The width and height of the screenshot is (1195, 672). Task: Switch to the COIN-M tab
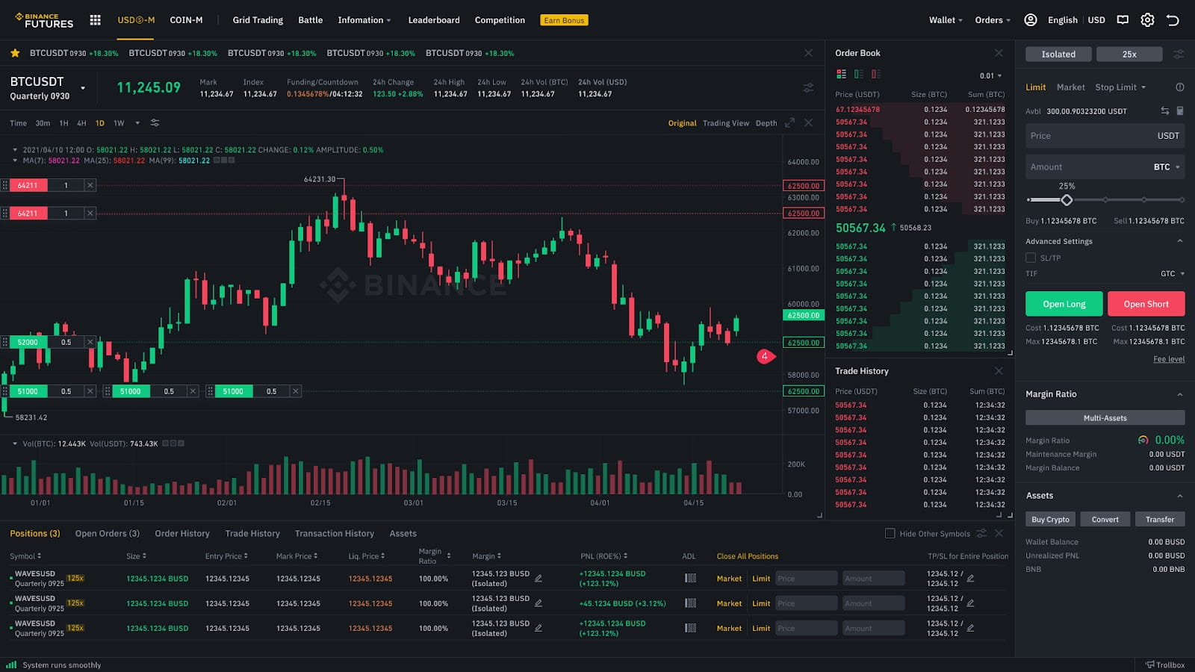(x=186, y=20)
